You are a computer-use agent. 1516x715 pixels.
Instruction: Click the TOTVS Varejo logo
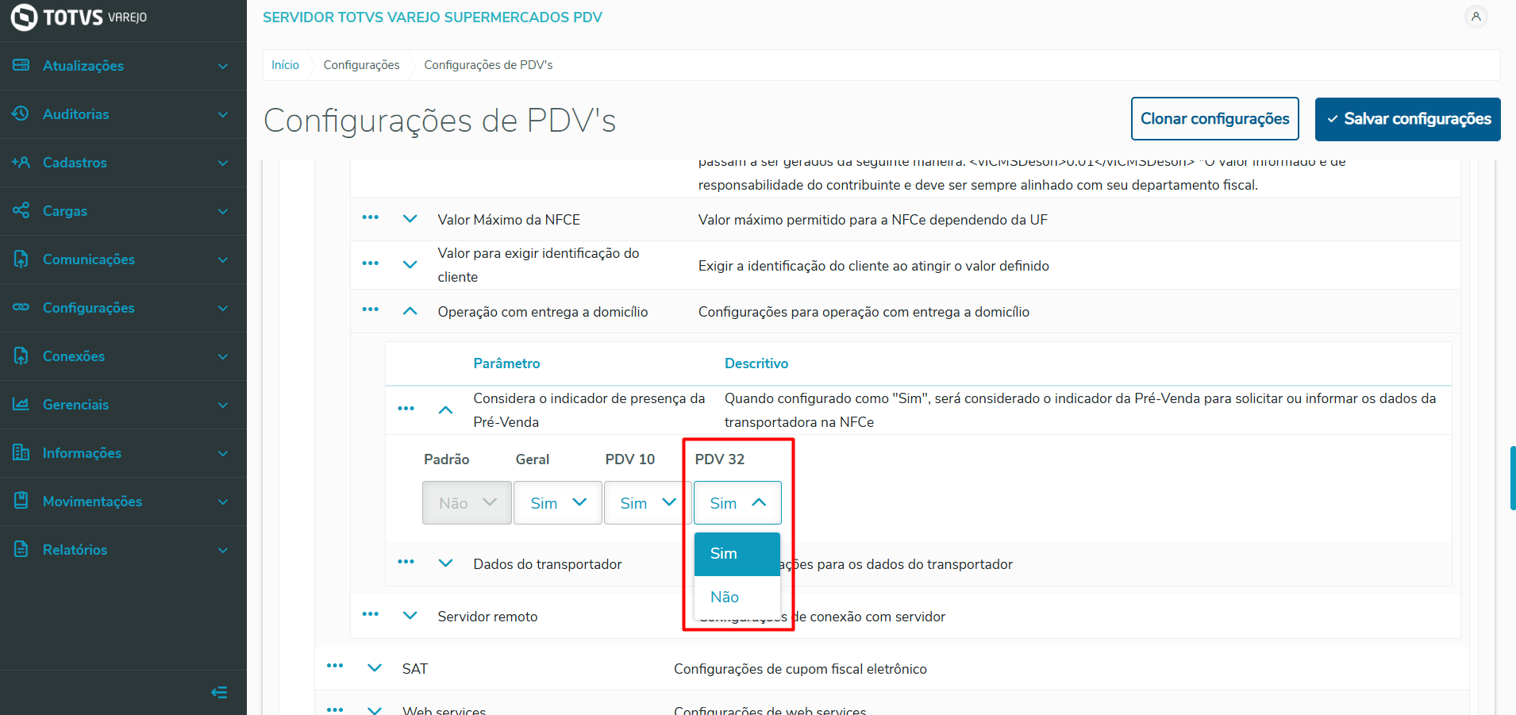(x=79, y=17)
